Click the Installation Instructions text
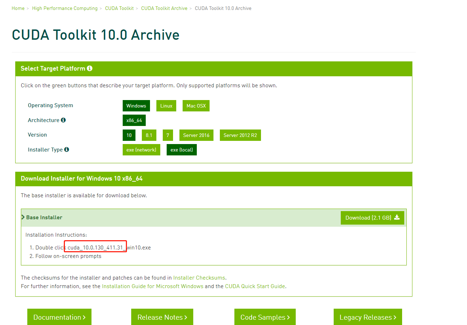 click(x=56, y=235)
